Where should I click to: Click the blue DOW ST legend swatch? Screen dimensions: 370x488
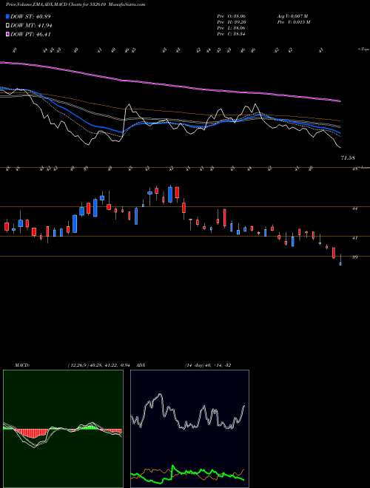point(8,17)
